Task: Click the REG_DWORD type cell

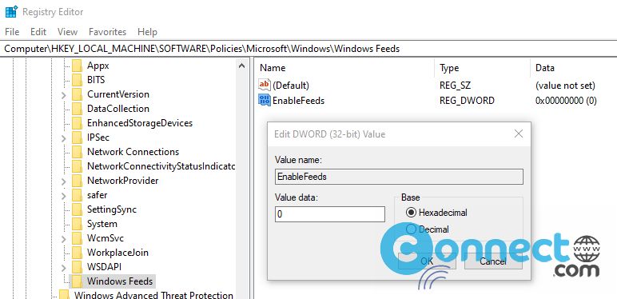Action: click(467, 101)
